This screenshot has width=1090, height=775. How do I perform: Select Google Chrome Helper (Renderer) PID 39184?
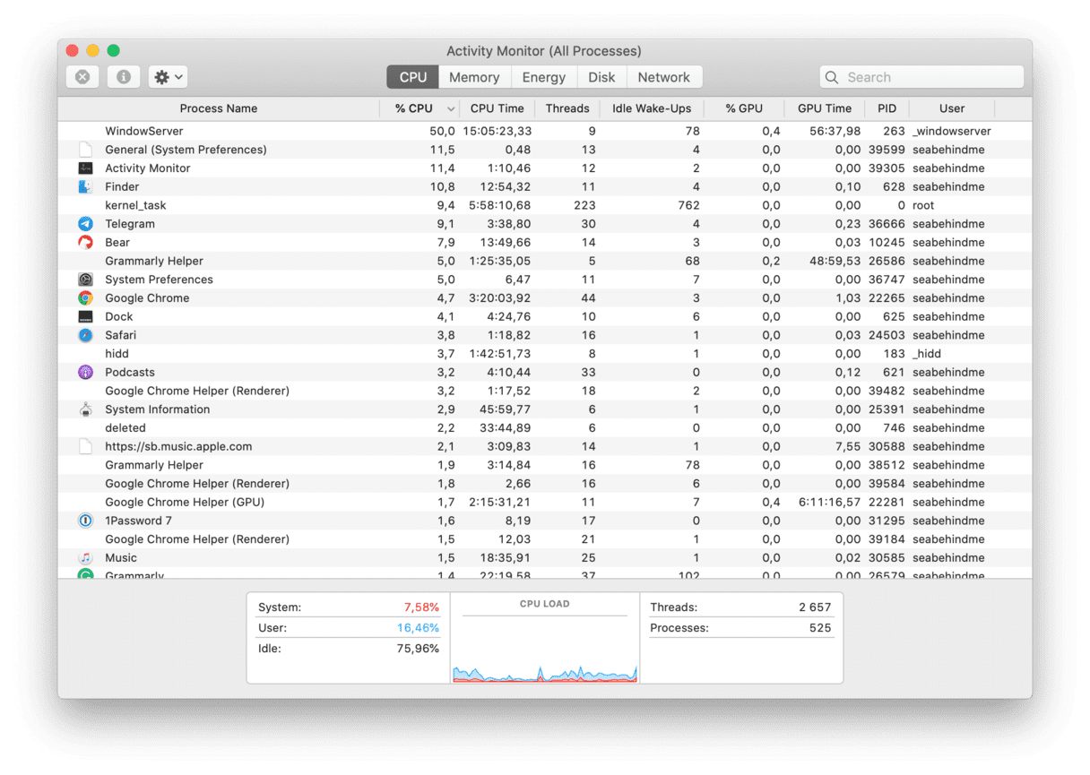pyautogui.click(x=545, y=538)
